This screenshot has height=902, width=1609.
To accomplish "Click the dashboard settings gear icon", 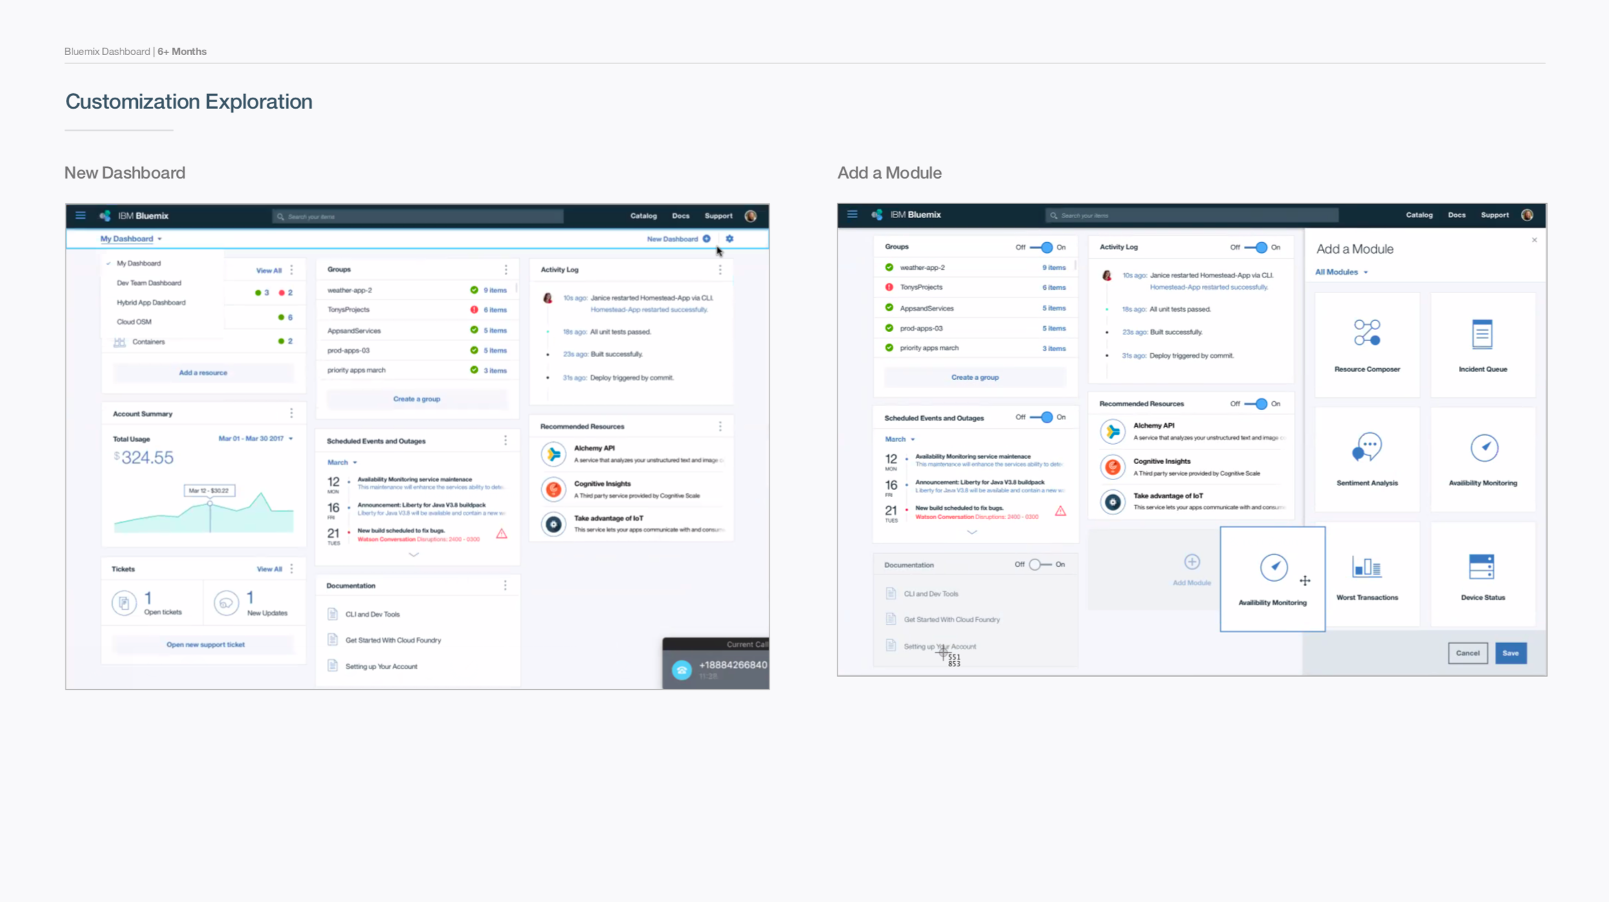I will (729, 239).
